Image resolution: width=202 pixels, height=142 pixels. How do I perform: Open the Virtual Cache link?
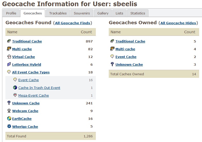click(x=24, y=57)
